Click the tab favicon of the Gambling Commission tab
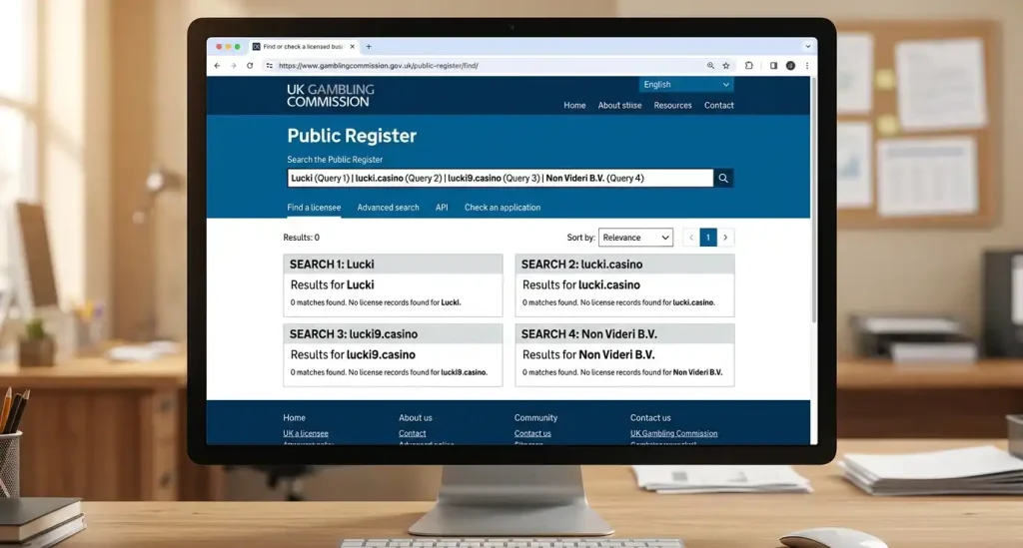The width and height of the screenshot is (1023, 548). (x=257, y=47)
